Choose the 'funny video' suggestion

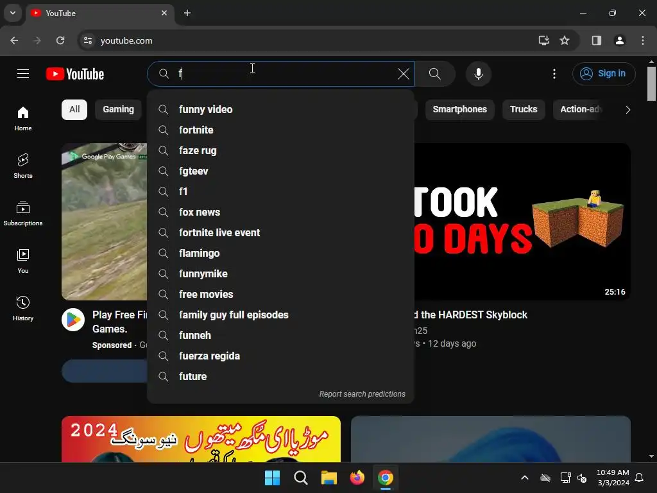tap(280, 109)
